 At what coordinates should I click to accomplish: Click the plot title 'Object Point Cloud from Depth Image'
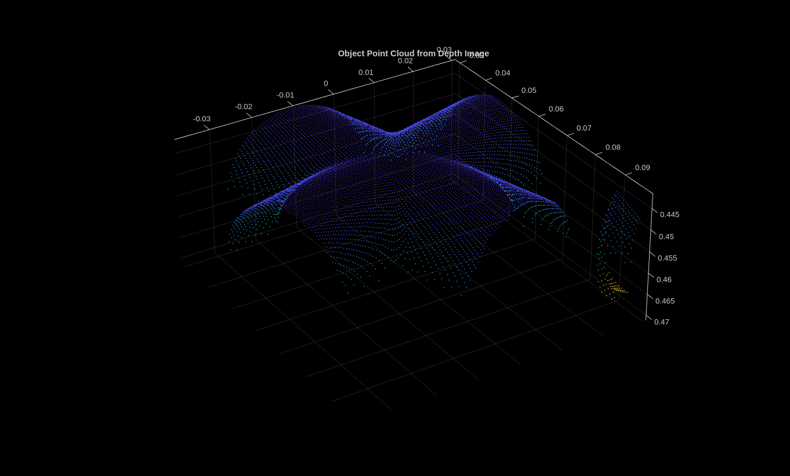point(414,53)
